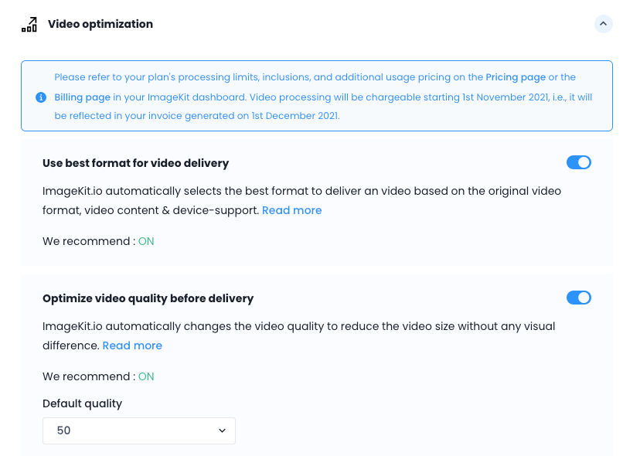Click the blue info icon in the notice
This screenshot has height=456, width=623.
click(41, 97)
